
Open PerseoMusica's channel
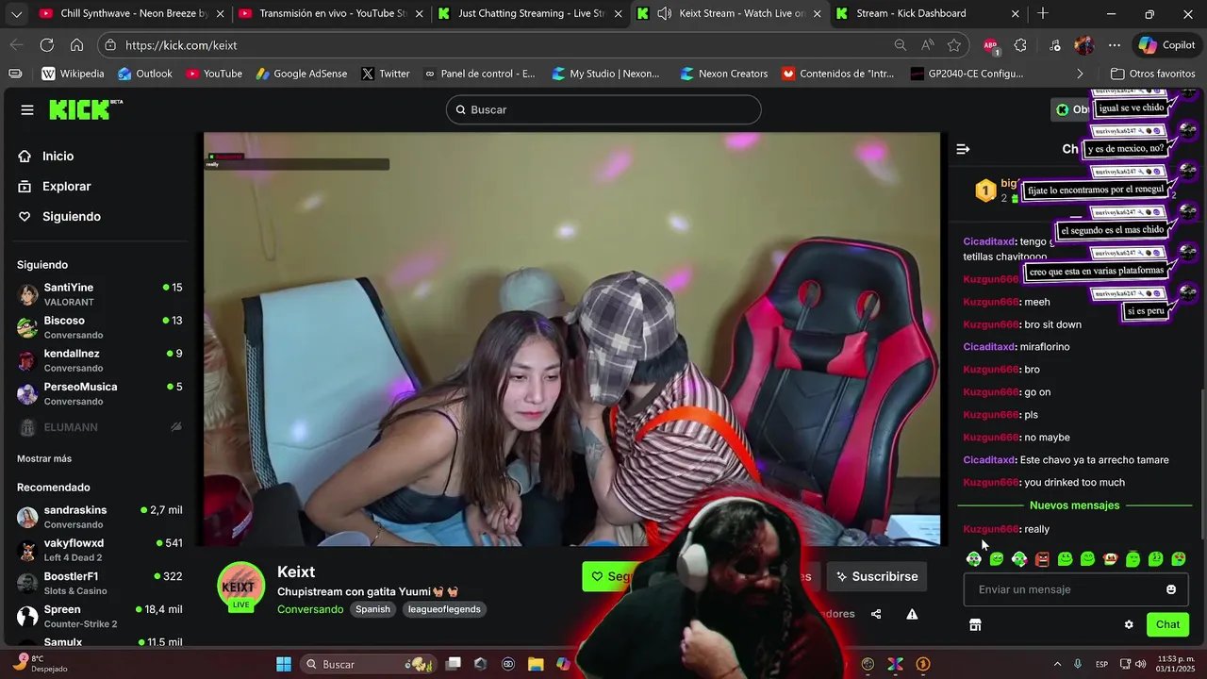click(99, 393)
